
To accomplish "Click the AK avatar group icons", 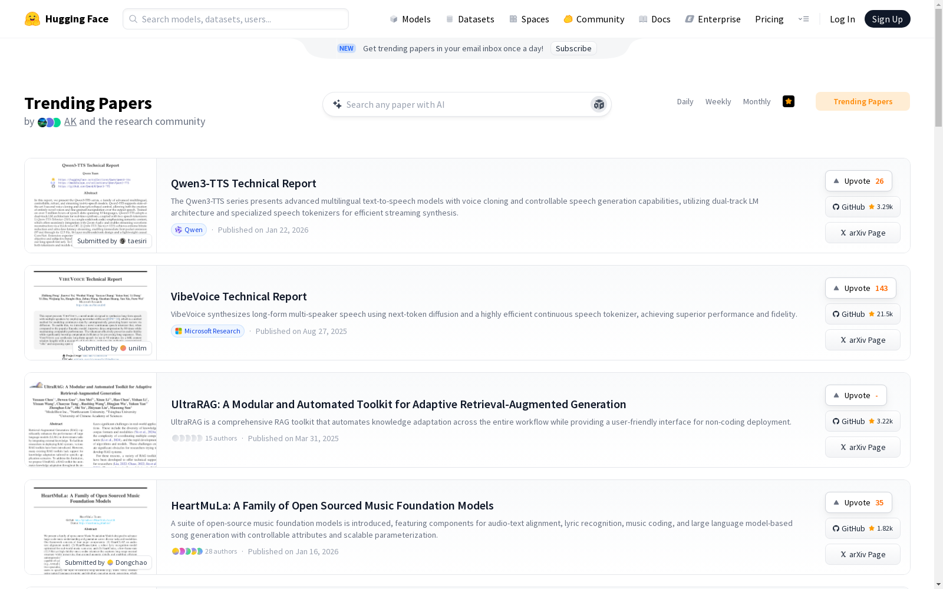I will coord(49,122).
